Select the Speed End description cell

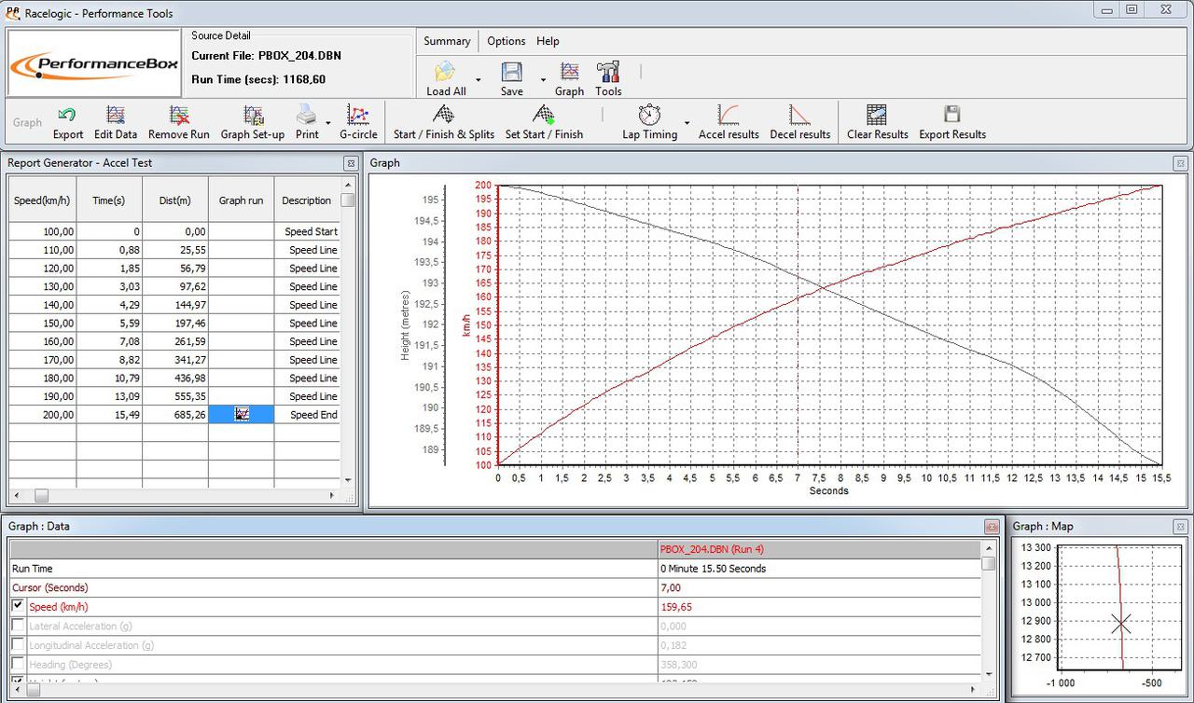tap(307, 415)
